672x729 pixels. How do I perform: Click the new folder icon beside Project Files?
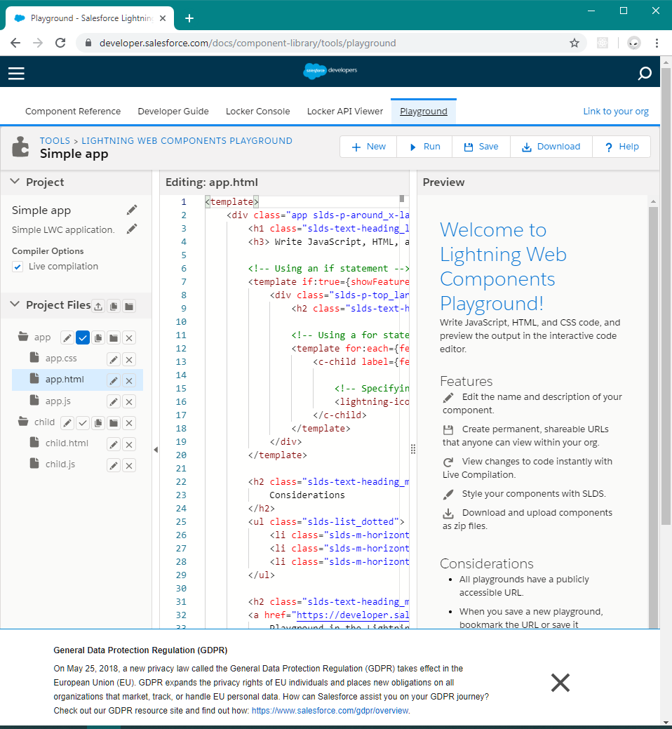pos(129,306)
